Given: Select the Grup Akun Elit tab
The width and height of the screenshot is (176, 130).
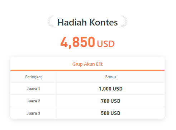Looking at the screenshot, I should coord(87,64).
